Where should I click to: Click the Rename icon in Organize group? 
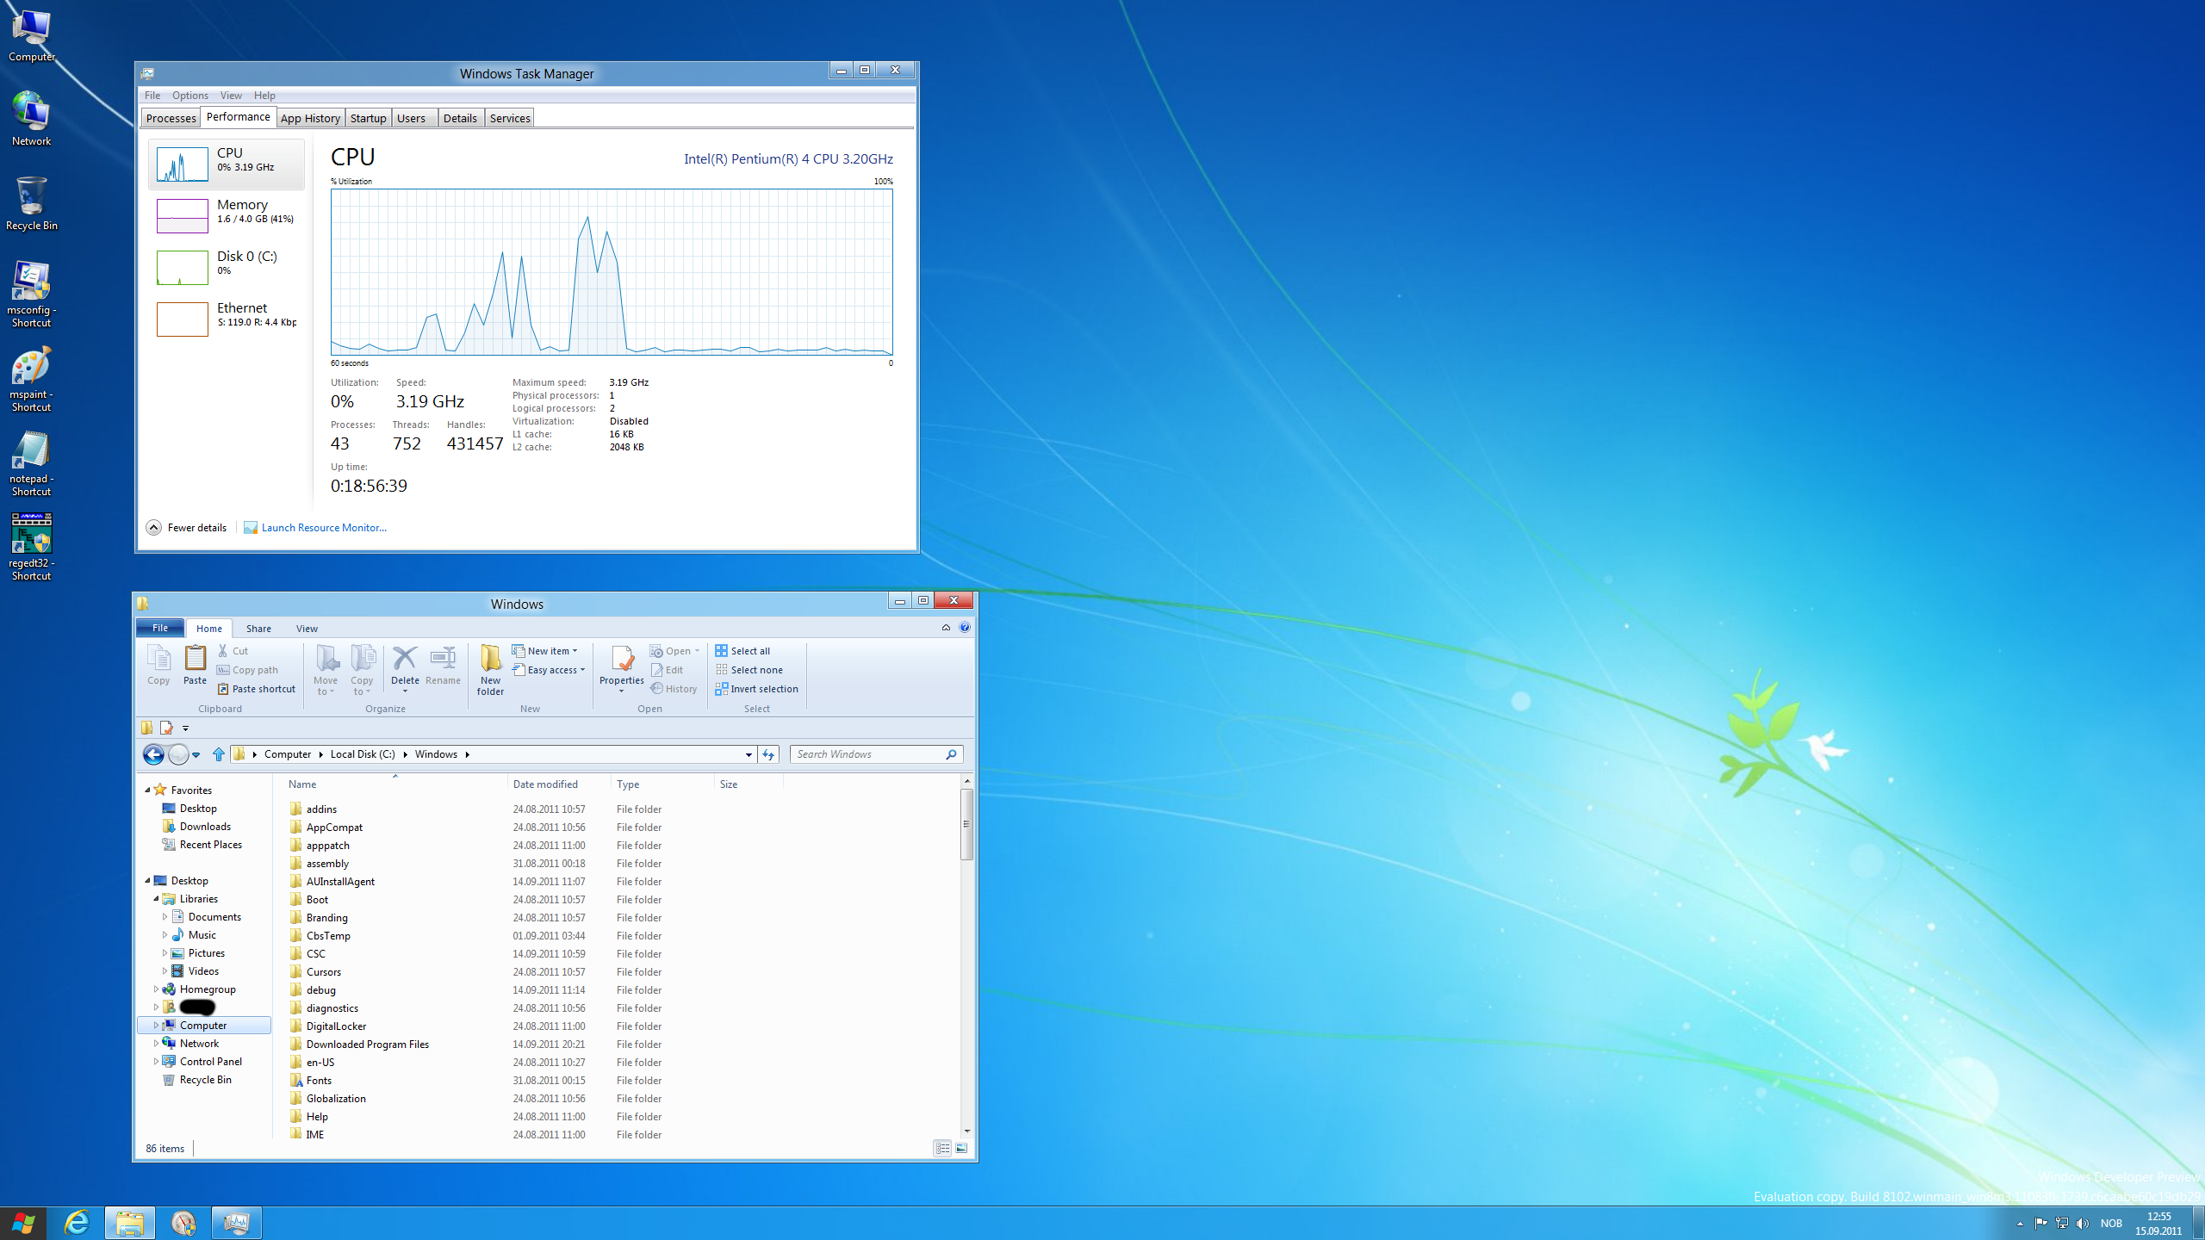(x=443, y=659)
